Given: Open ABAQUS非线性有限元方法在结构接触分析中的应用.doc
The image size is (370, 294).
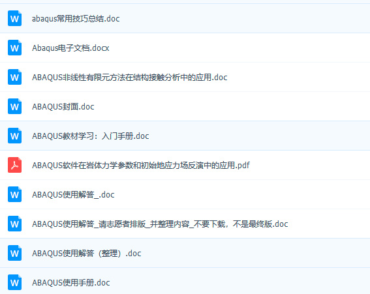Looking at the screenshot, I should 130,77.
